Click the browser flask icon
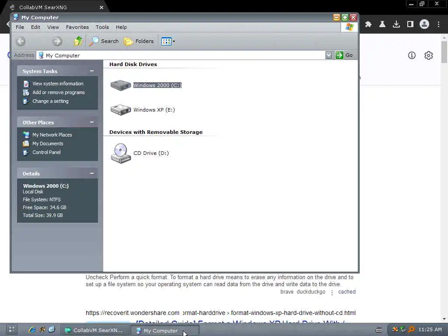Screen dimensions: 448x336 click(x=382, y=24)
